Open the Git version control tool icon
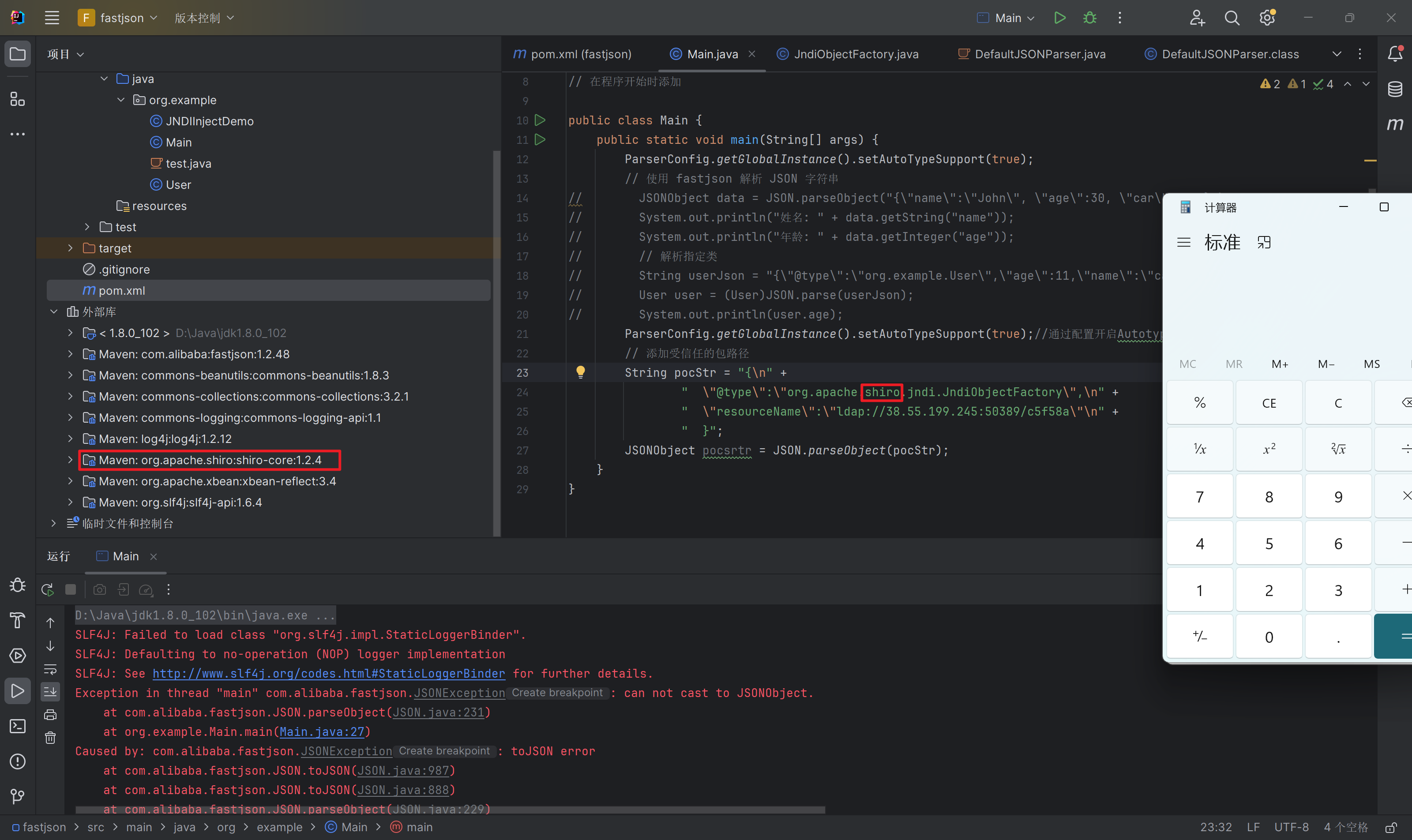 click(18, 796)
